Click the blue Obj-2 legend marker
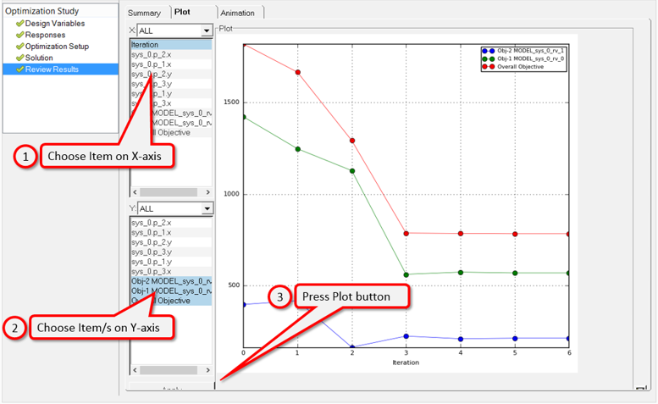This screenshot has width=658, height=404. pyautogui.click(x=486, y=51)
